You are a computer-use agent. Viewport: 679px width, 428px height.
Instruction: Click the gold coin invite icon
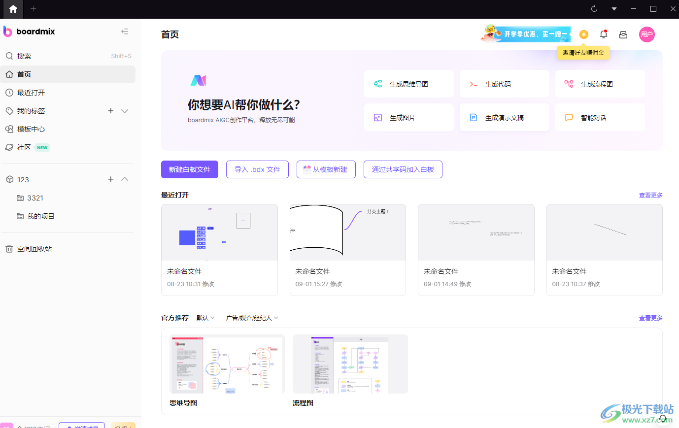(x=584, y=34)
